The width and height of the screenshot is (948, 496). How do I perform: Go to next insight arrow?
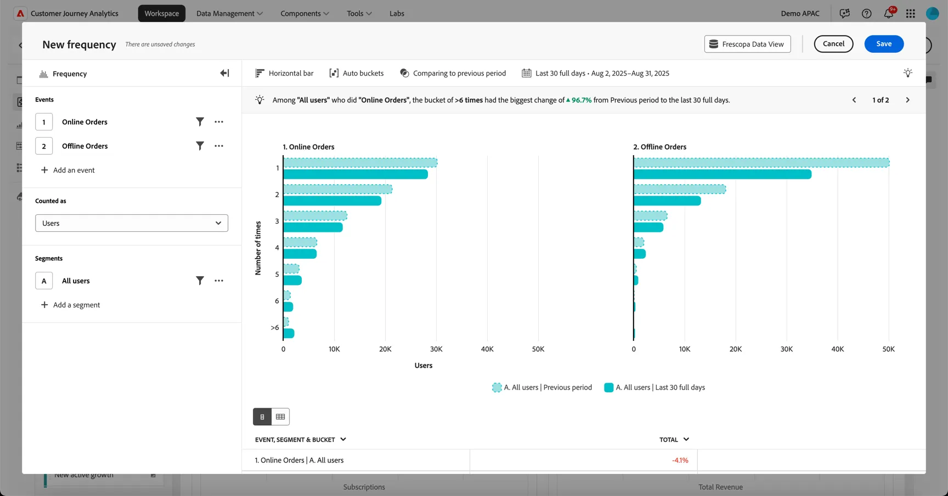tap(907, 100)
